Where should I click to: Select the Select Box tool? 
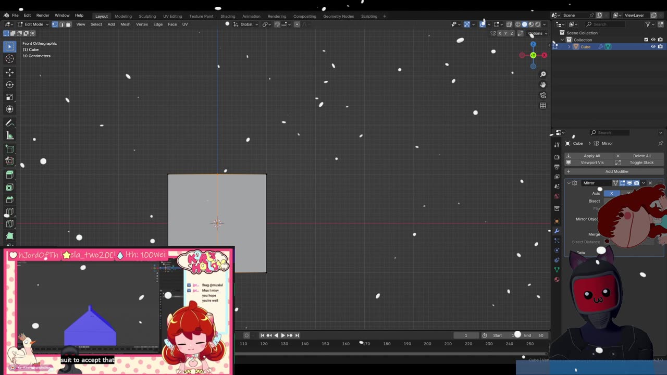9,46
